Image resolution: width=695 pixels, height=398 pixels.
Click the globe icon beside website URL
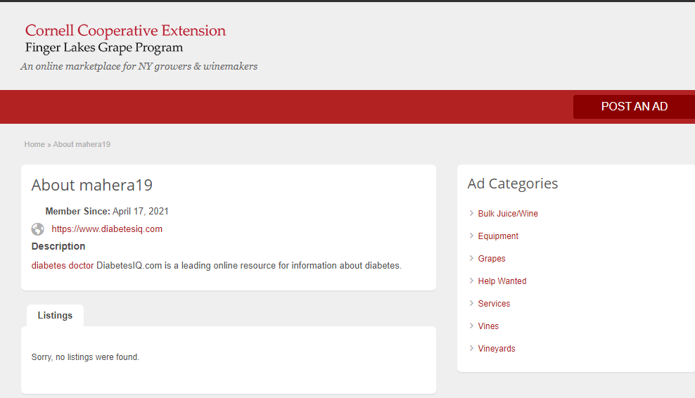[38, 229]
